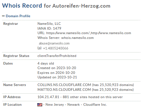Viewport: 141px width, 108px height.
Task: Select the 'NameSilo, LLC' registrar name
Action: point(49,24)
